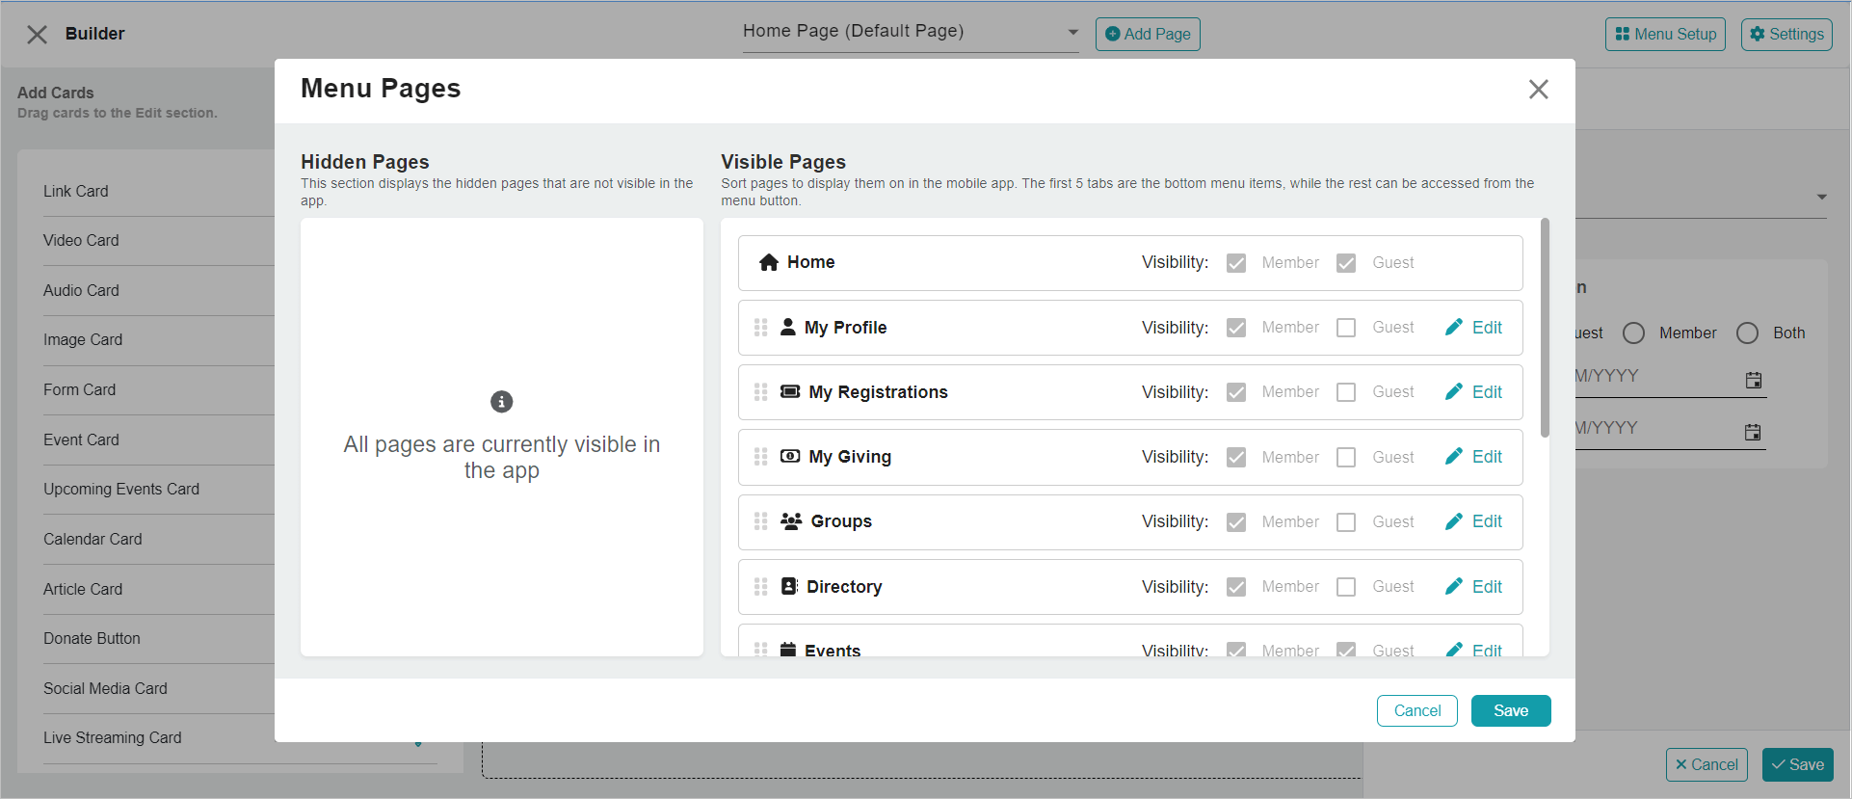Click the pencil icon for My Giving
Viewport: 1852px width, 799px height.
(1454, 457)
